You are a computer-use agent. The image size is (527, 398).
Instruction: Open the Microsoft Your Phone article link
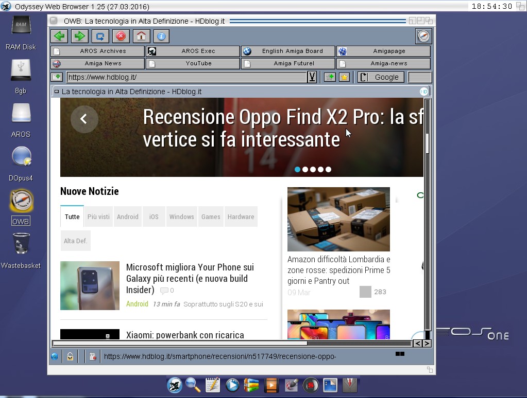(x=190, y=278)
